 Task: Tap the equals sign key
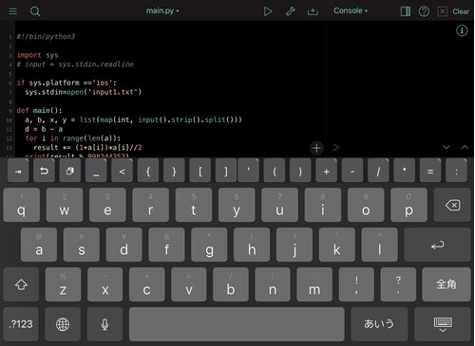[430, 171]
